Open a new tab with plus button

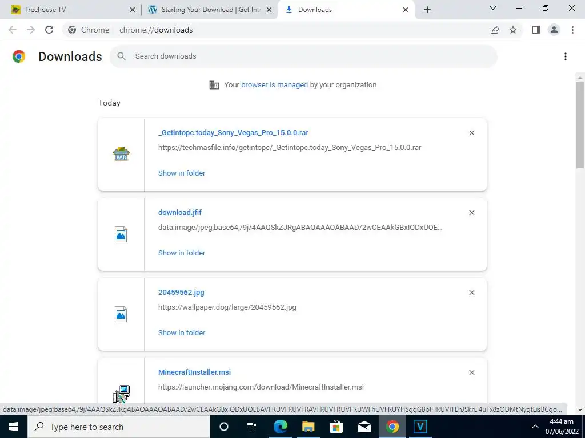(x=427, y=10)
